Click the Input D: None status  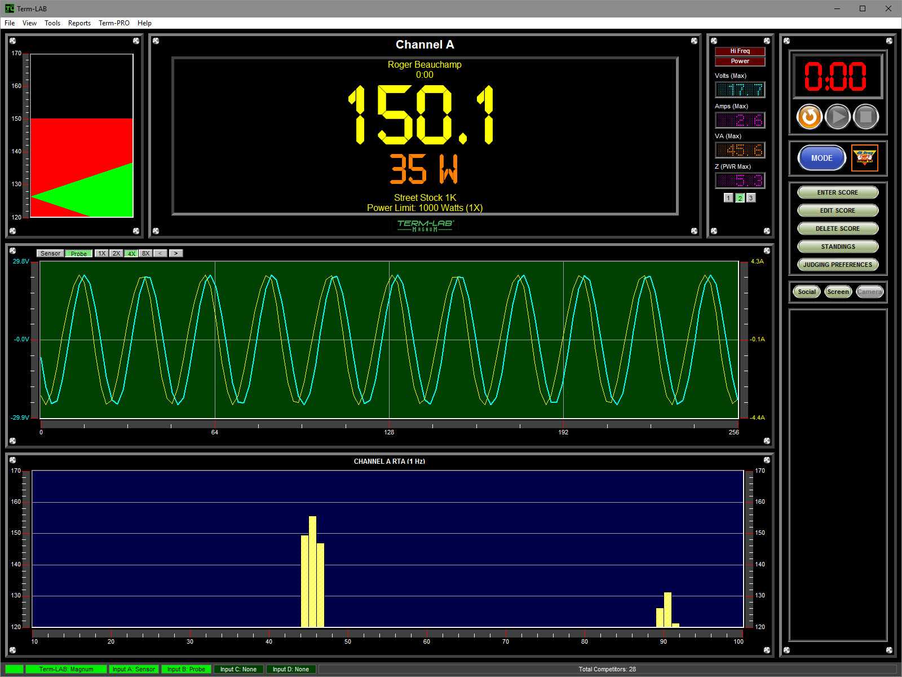[291, 669]
